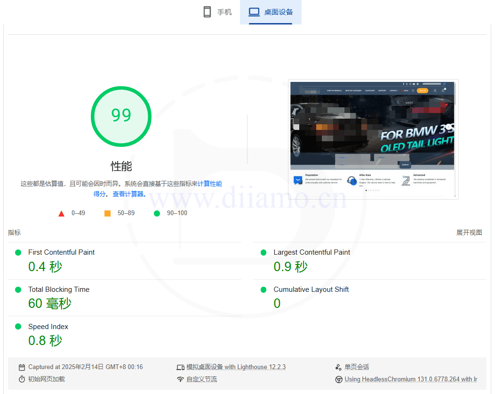Image resolution: width=495 pixels, height=394 pixels.
Task: Open the BMW website screenshot thumbnail
Action: (x=373, y=139)
